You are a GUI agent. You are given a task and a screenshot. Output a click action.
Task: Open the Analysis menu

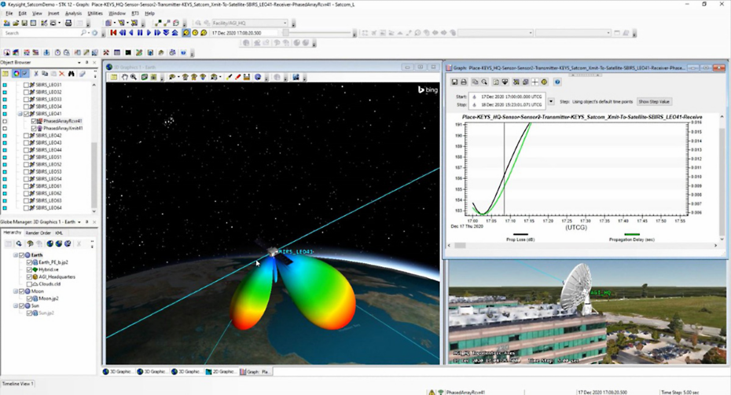[73, 13]
